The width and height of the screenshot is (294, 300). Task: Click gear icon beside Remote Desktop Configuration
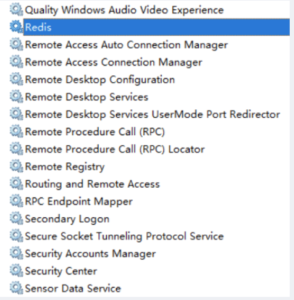coord(17,79)
